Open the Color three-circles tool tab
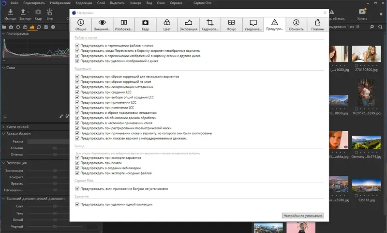The image size is (387, 233). click(x=25, y=27)
